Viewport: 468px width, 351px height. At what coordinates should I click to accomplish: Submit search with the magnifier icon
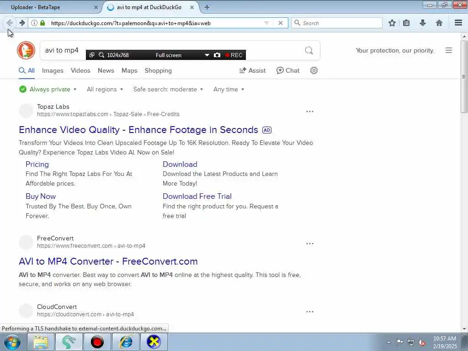(x=309, y=50)
